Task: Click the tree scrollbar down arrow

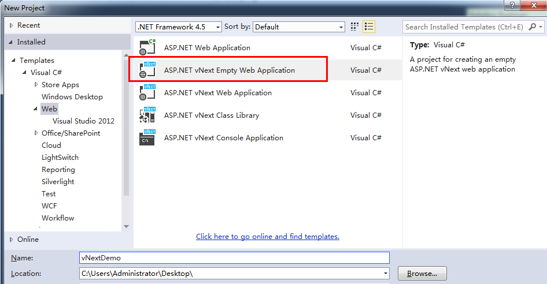Action: [x=126, y=226]
